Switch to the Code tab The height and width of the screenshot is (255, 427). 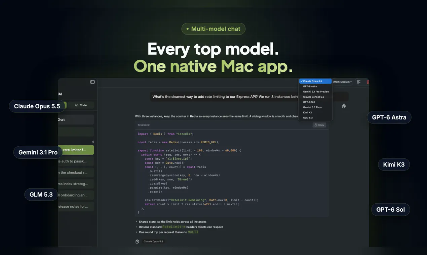pos(81,105)
